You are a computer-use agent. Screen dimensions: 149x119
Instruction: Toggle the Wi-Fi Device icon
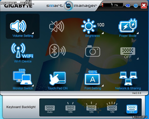pos(22,50)
